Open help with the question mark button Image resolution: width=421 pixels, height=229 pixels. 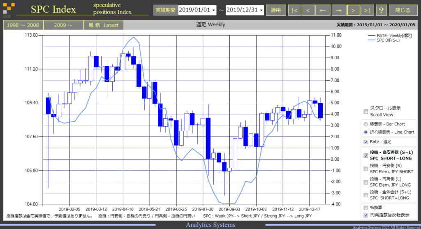click(x=381, y=10)
